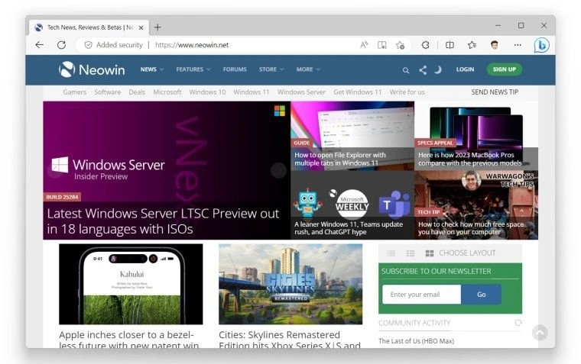The width and height of the screenshot is (581, 364).
Task: Open Settings and more ellipsis menu
Action: [x=518, y=45]
